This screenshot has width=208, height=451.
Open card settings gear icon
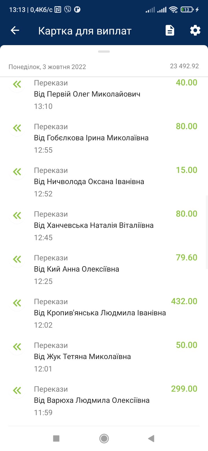[x=195, y=30]
